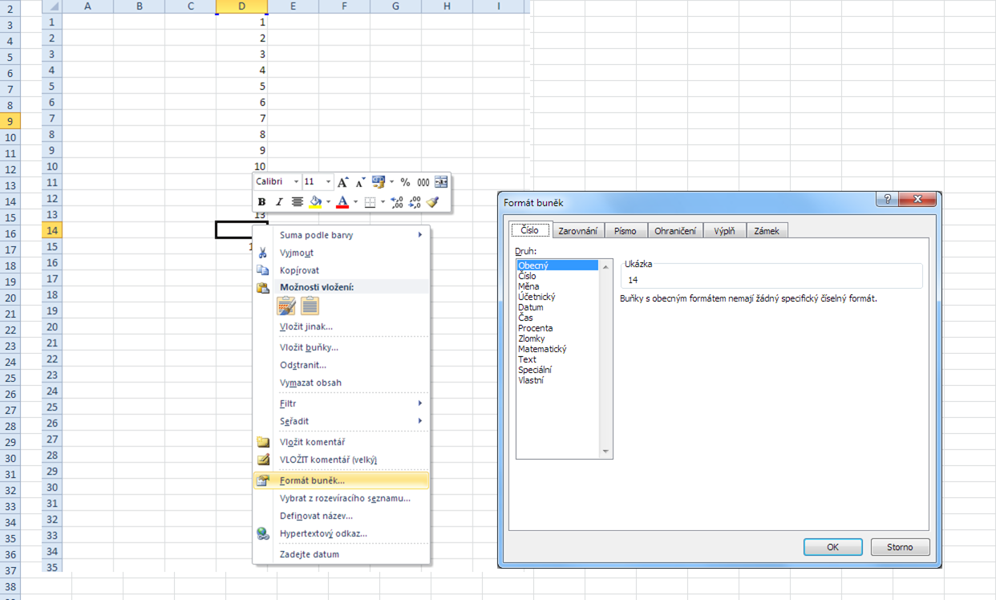Click the Merge and Center icon
This screenshot has height=600, width=996.
441,182
